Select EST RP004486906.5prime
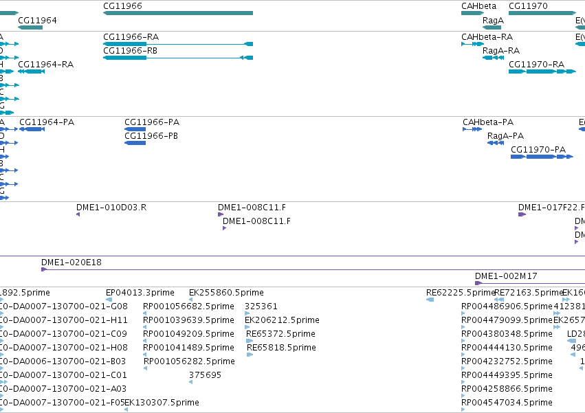This screenshot has height=413, width=585. pyautogui.click(x=463, y=313)
